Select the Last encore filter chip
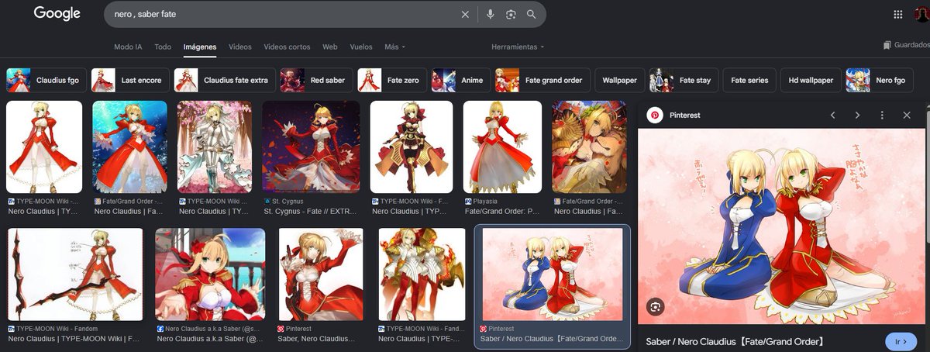The width and height of the screenshot is (930, 352). coord(129,80)
